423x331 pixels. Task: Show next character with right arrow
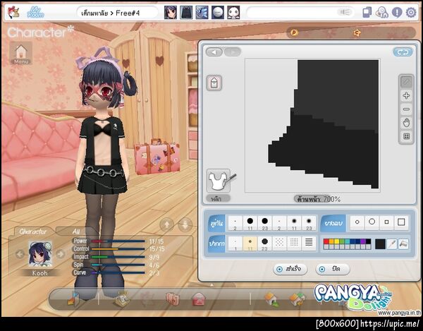pos(61,254)
